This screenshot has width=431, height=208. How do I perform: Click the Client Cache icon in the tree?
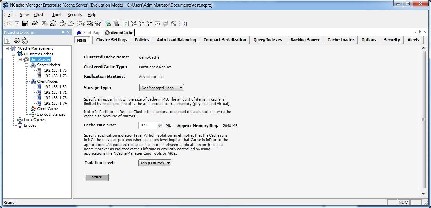pyautogui.click(x=33, y=109)
